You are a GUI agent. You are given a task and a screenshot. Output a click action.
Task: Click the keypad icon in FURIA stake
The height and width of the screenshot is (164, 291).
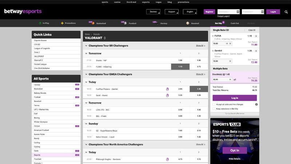click(x=227, y=43)
